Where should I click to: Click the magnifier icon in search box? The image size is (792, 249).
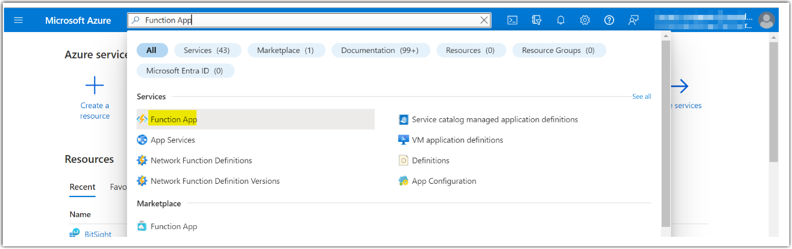(136, 20)
